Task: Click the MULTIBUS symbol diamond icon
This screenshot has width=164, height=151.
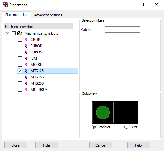Action: click(x=26, y=89)
